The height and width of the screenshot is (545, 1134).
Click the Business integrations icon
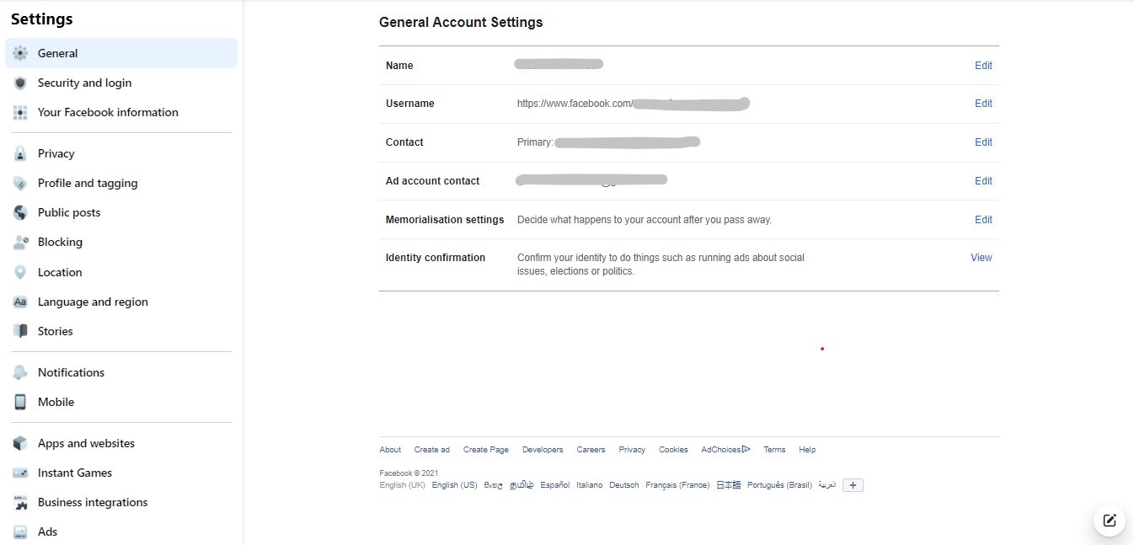21,502
